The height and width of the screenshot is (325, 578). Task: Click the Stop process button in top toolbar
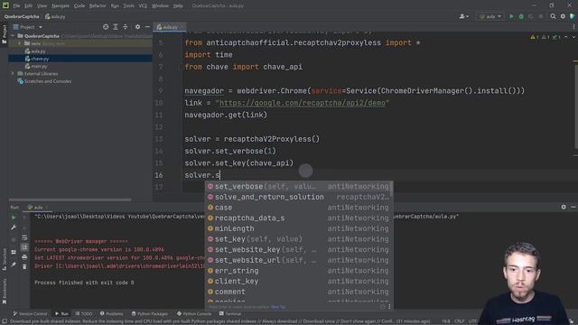coord(541,16)
